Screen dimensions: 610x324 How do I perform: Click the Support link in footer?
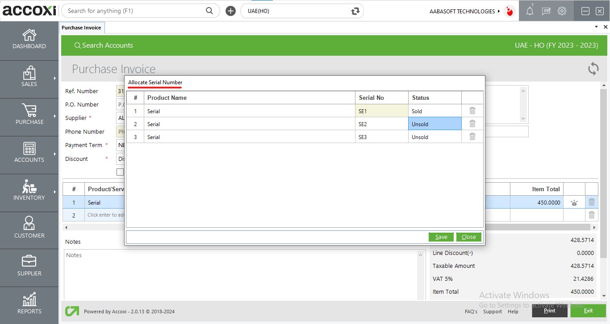coord(492,312)
